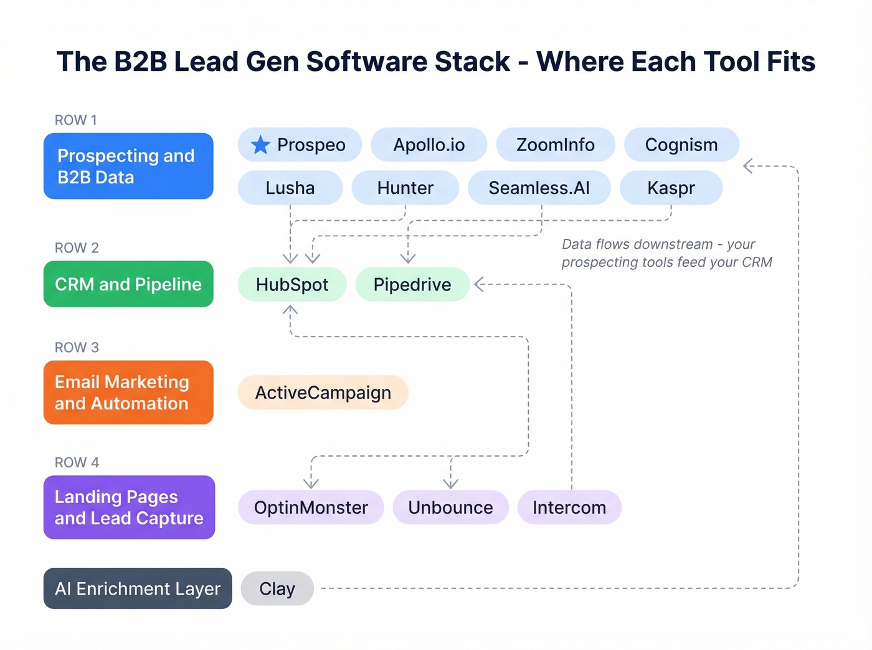Select the ActiveCampaign badge in Row 3
Viewport: 872px width, 650px height.
click(x=323, y=392)
